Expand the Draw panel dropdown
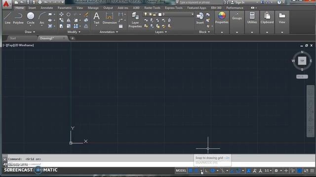316x177 pixels. point(30,32)
